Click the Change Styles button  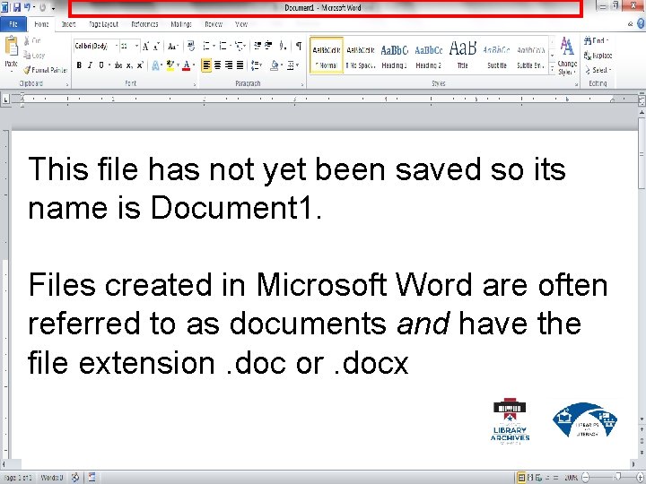(567, 56)
